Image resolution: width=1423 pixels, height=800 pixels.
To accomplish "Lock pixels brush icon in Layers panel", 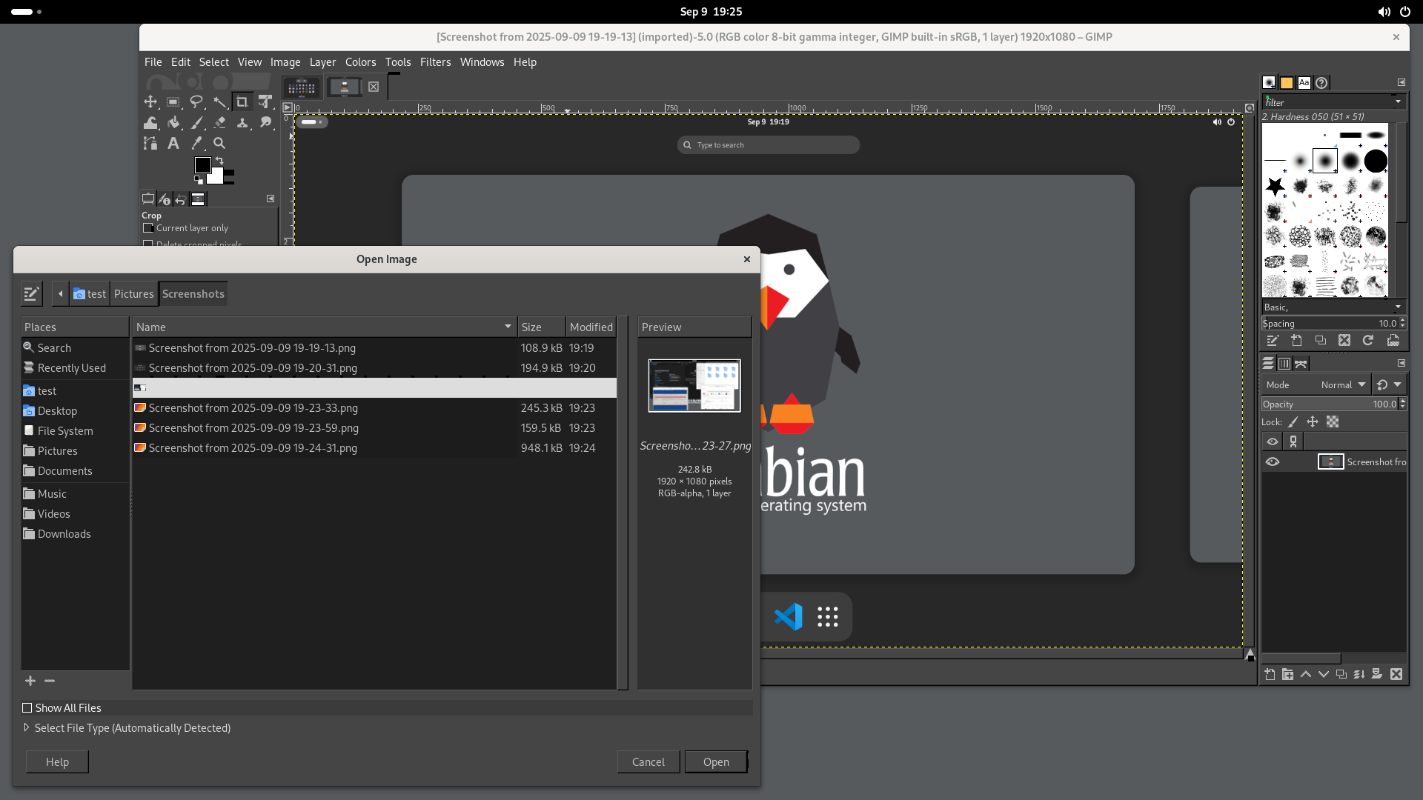I will [1293, 422].
